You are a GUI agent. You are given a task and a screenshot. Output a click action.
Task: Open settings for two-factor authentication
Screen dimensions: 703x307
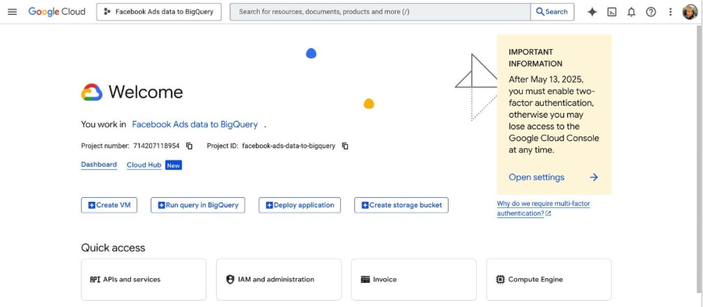click(x=536, y=177)
